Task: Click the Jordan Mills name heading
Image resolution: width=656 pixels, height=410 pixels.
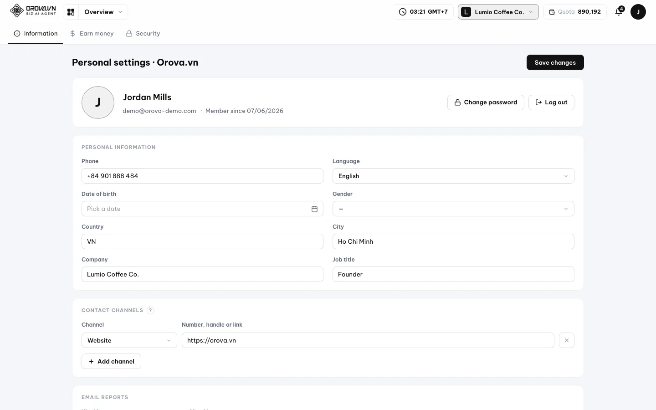Action: click(147, 97)
